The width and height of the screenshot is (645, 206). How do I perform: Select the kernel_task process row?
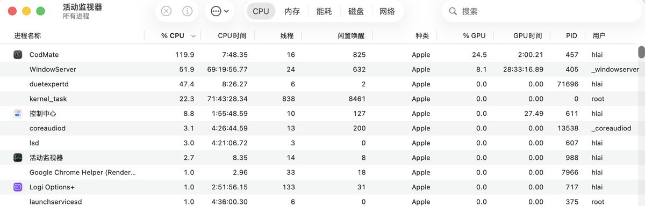319,99
